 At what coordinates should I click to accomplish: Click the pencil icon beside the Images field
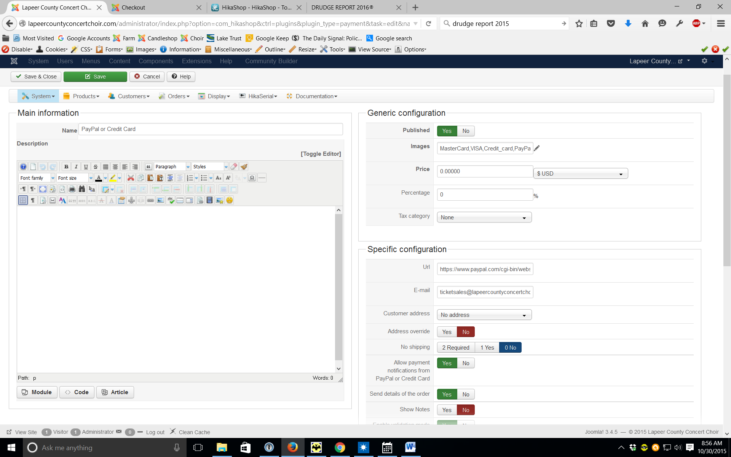(537, 149)
